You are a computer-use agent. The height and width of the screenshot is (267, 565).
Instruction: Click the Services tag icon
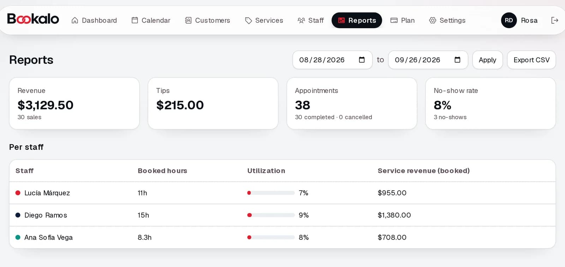point(249,20)
